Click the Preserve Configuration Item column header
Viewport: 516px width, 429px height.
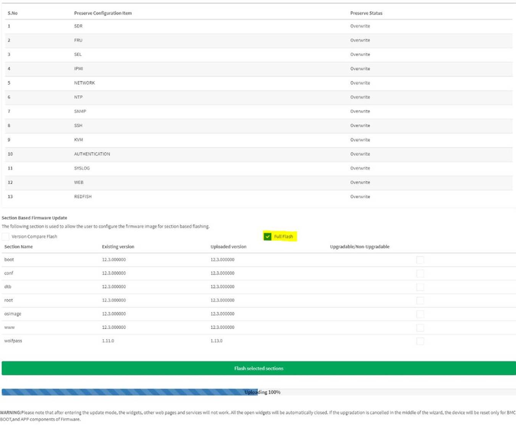point(103,13)
